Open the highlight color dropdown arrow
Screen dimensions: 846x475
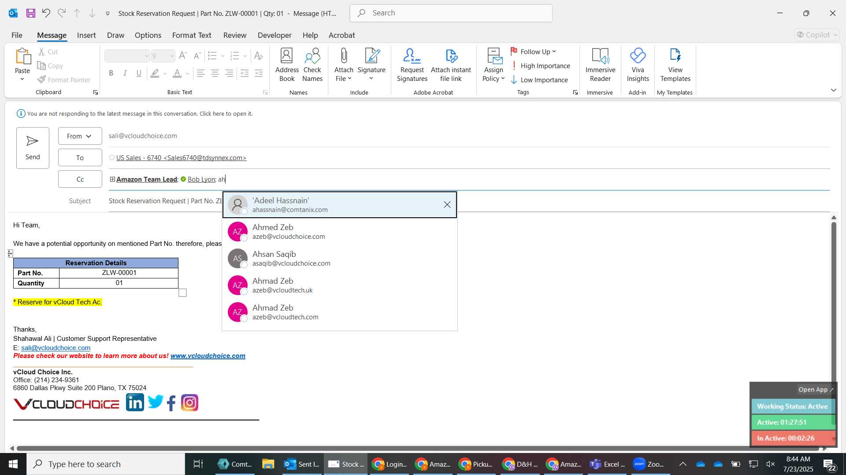coord(165,73)
